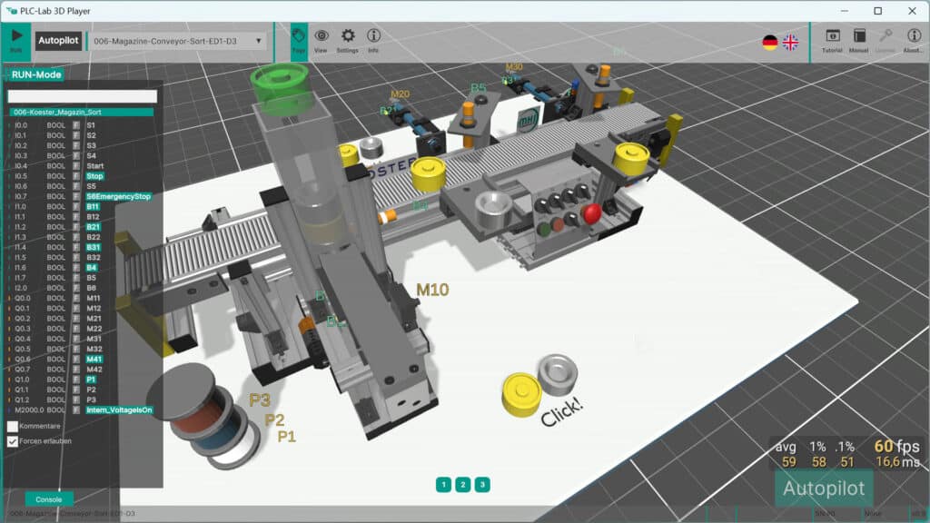
Task: Switch to camera view 2
Action: 462,485
